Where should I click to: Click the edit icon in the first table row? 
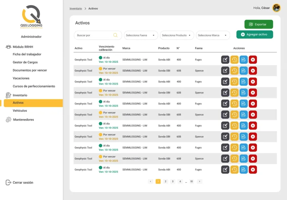225,59
